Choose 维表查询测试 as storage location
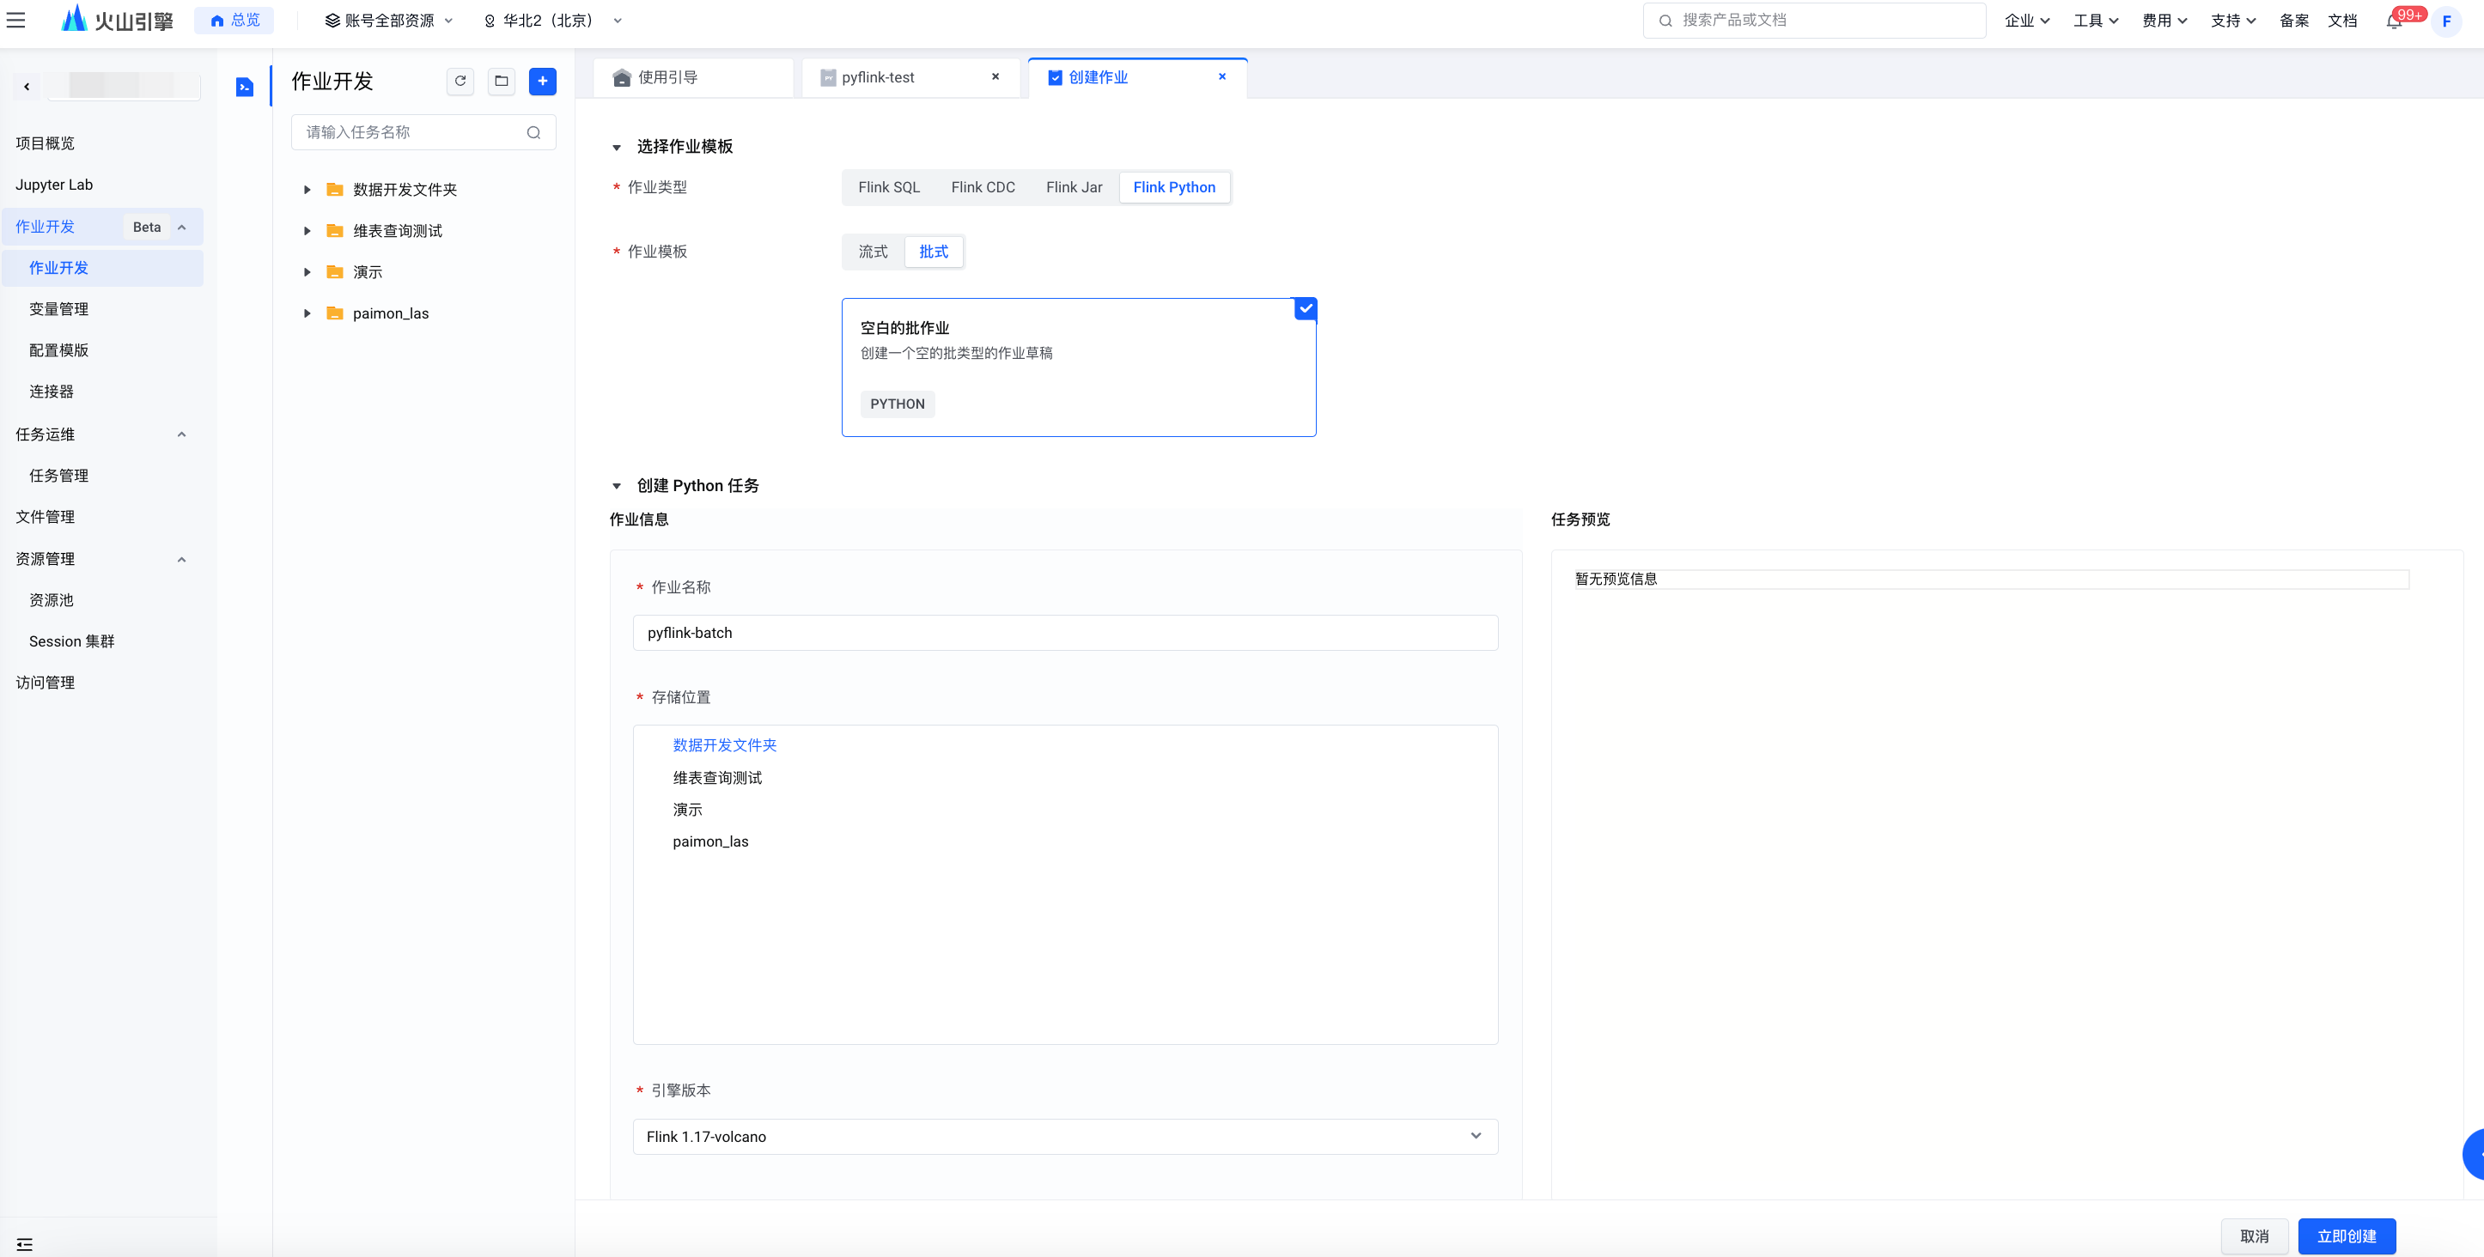This screenshot has width=2484, height=1257. (717, 777)
